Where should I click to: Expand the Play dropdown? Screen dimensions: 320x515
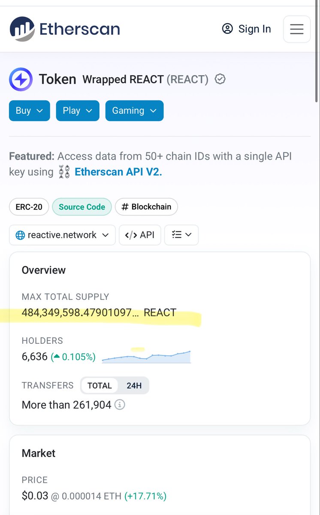(x=78, y=111)
